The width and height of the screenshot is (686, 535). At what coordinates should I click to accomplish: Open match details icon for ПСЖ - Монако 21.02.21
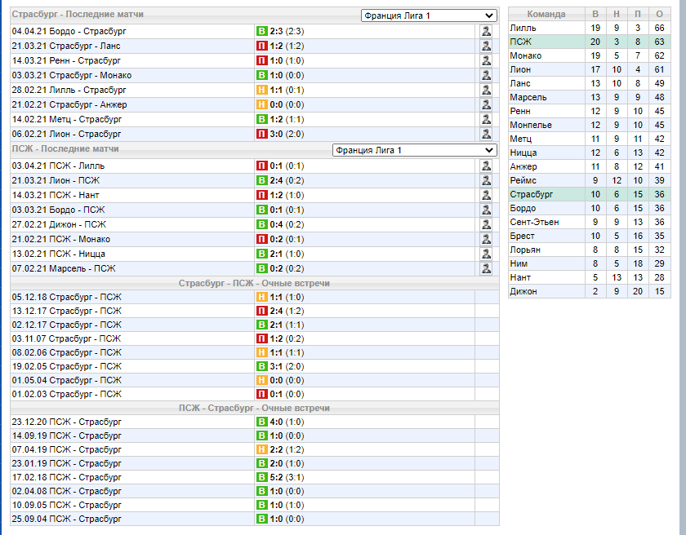click(486, 239)
